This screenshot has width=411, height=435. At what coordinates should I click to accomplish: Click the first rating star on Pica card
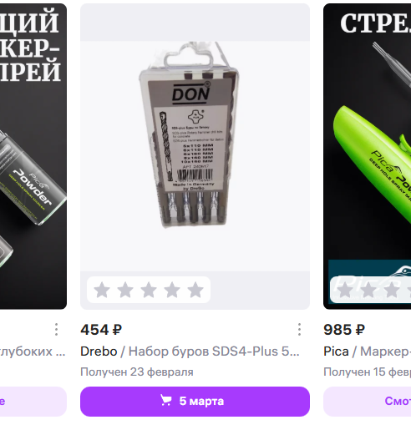point(345,290)
